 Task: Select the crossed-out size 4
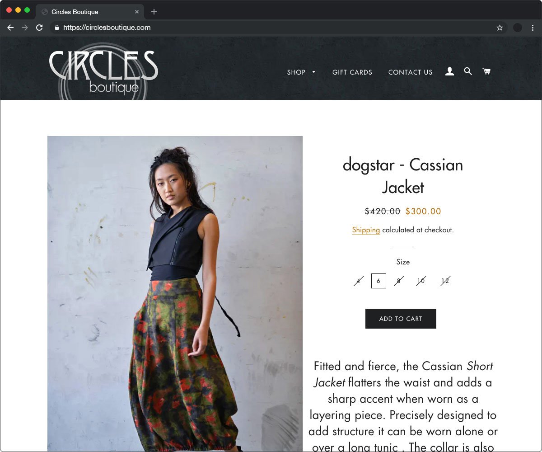click(358, 281)
